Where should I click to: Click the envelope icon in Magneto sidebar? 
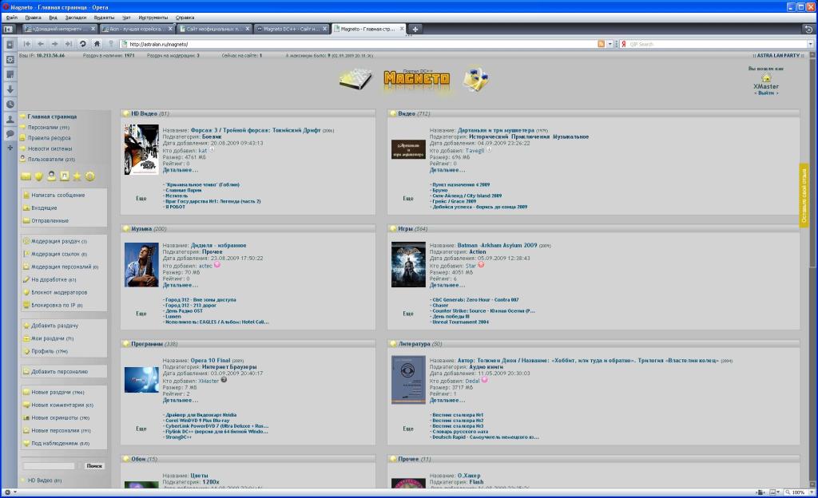[26, 176]
